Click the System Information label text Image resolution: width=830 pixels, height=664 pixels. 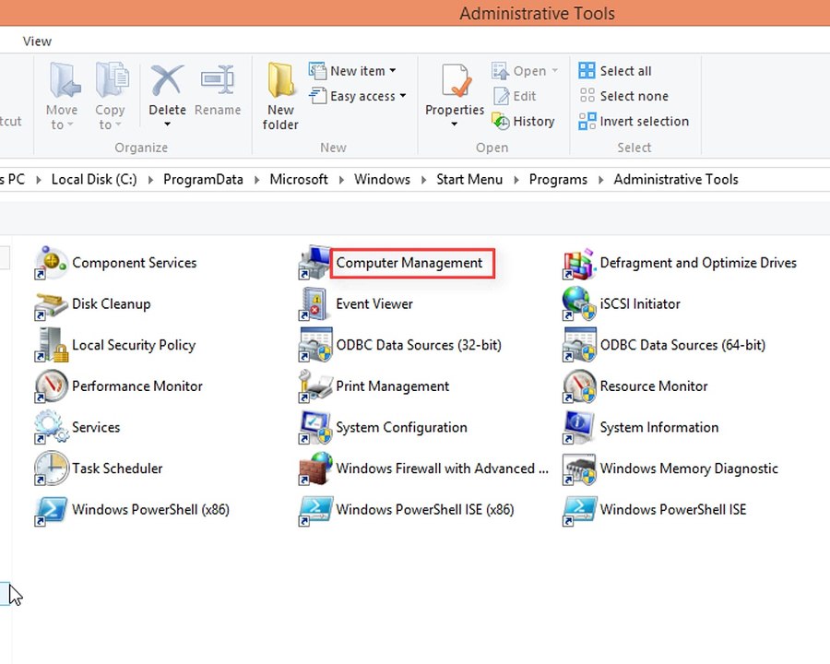click(x=659, y=427)
